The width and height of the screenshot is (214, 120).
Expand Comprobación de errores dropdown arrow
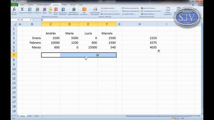click(x=162, y=11)
